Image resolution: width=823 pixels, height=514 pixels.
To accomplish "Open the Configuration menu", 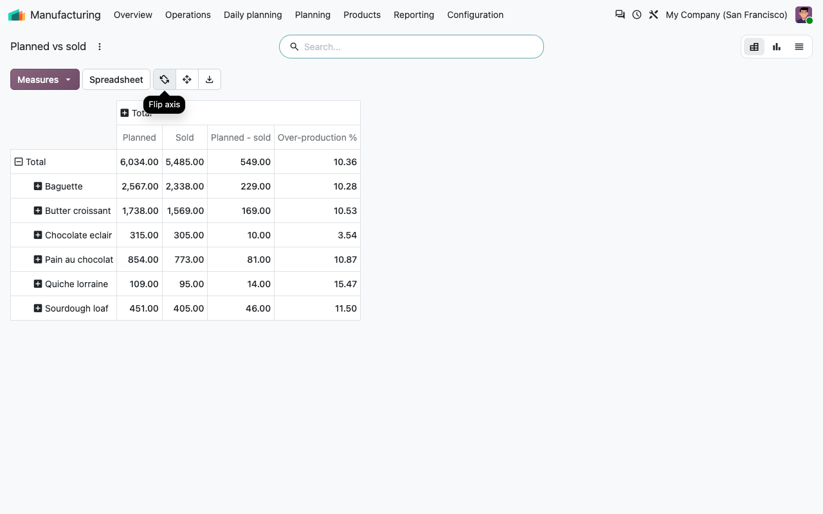I will click(x=475, y=15).
